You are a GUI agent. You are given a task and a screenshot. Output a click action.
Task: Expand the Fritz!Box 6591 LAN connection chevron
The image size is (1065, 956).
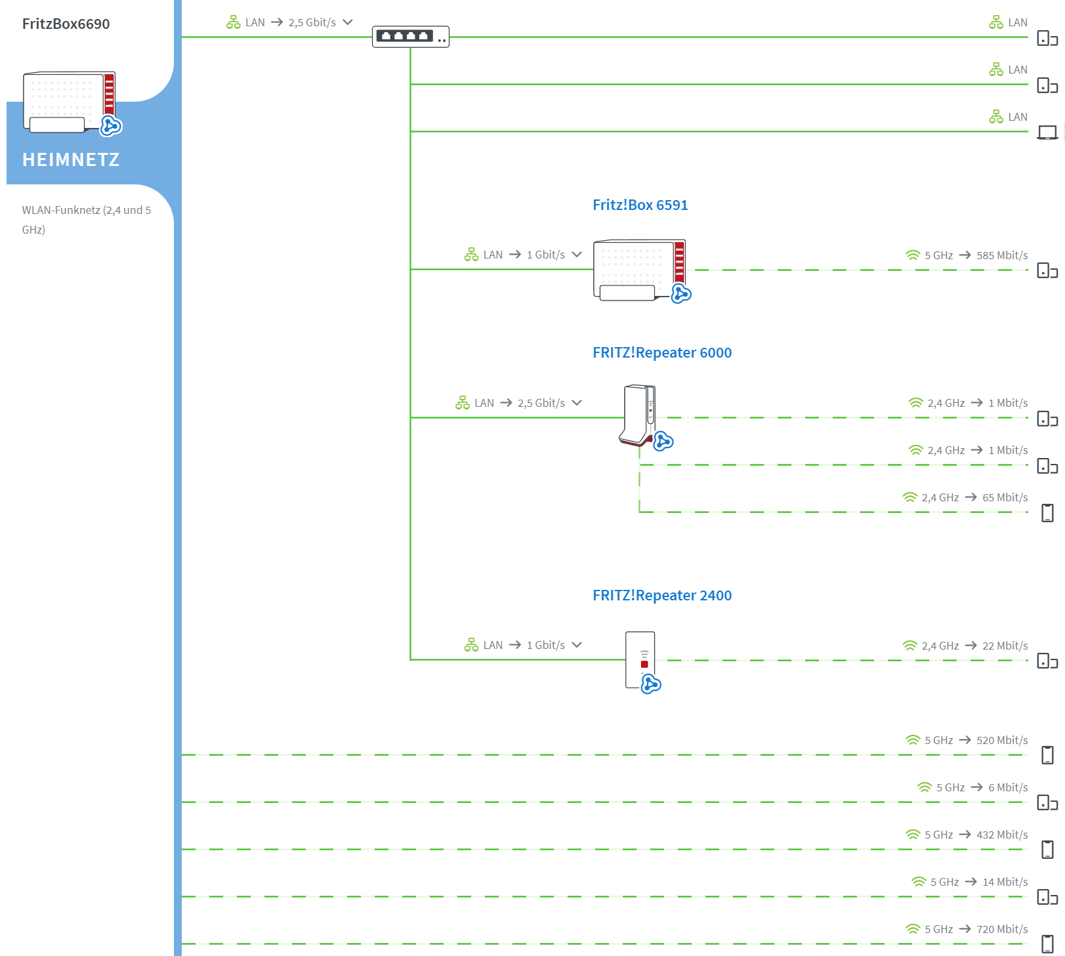point(577,255)
